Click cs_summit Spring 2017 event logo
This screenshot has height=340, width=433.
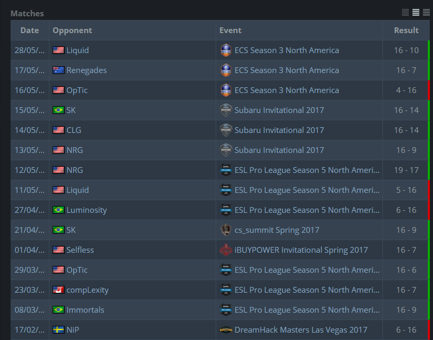[x=226, y=230]
